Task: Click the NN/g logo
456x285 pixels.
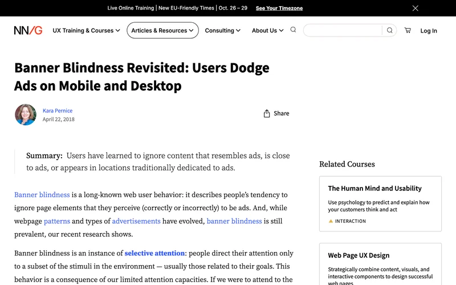Action: 28,31
